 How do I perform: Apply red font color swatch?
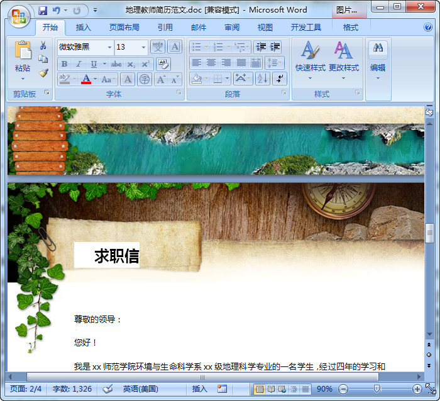(x=86, y=79)
